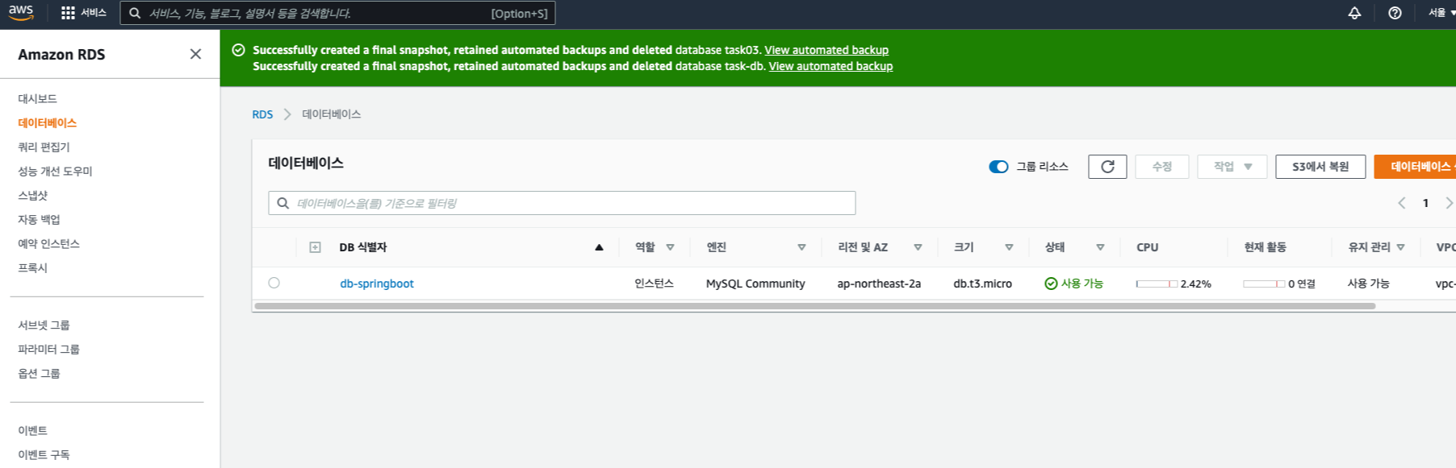
Task: Open the AWS home logo
Action: (x=21, y=12)
